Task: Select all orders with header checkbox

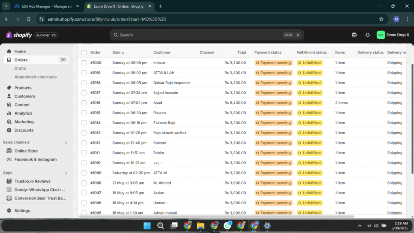Action: point(84,53)
